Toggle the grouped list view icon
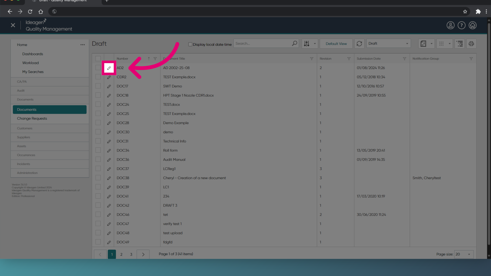 [460, 44]
